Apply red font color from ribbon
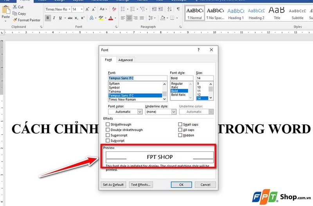Screen dimensions: 313x206 111,18
